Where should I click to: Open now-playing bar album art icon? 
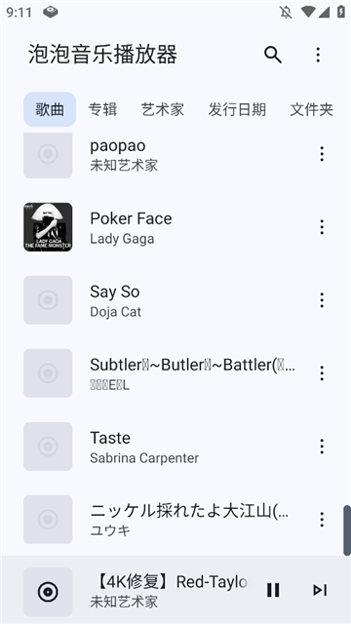[48, 592]
